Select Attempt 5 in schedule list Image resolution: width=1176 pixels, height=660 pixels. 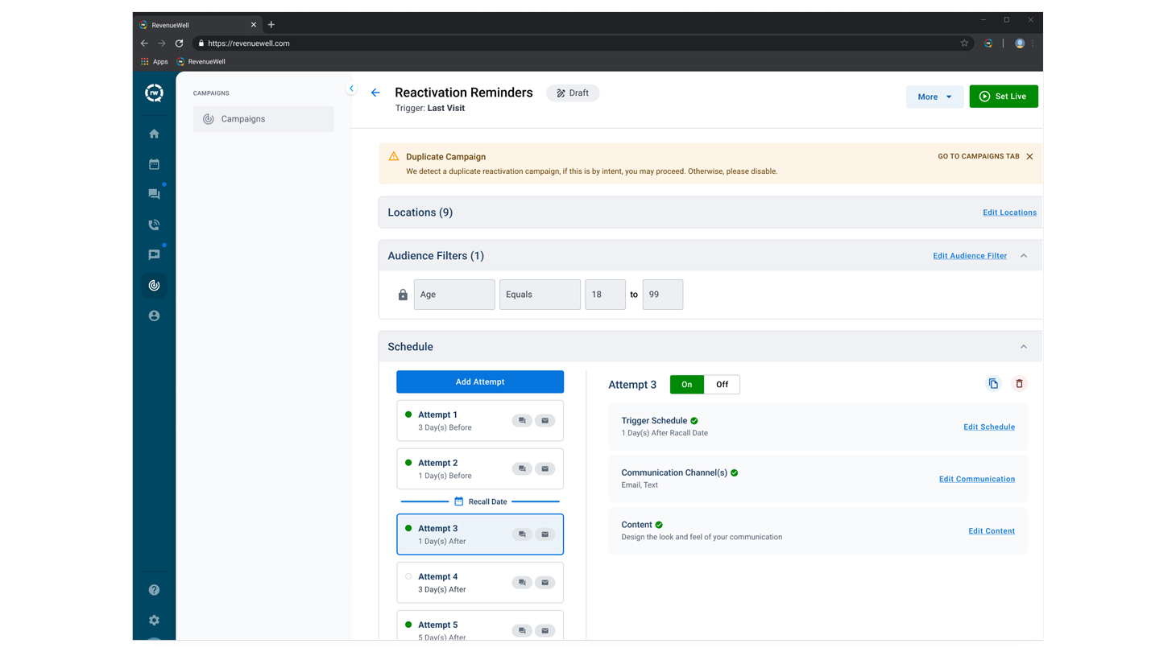(x=480, y=626)
